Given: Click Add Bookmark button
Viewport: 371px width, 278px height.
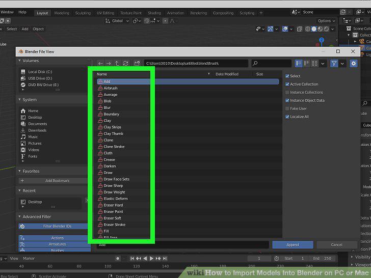Looking at the screenshot, I should 54,181.
